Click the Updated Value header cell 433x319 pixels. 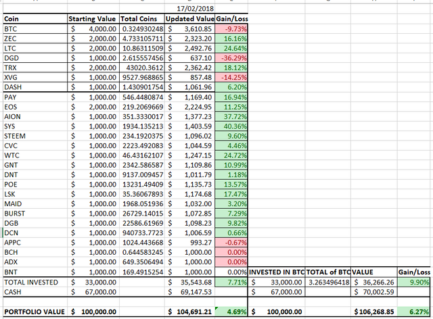point(189,19)
